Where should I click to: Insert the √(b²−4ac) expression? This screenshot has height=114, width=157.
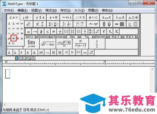[x=48, y=44]
